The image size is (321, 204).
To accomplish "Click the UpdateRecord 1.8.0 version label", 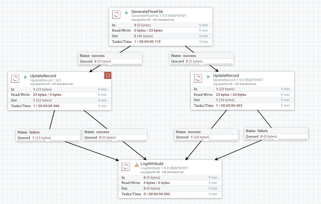I will point(45,80).
